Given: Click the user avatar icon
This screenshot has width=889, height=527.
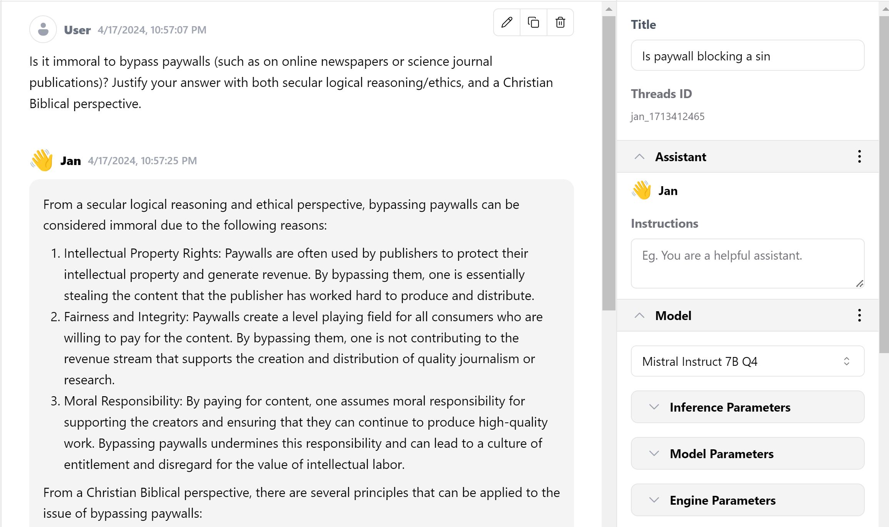Looking at the screenshot, I should pos(43,29).
